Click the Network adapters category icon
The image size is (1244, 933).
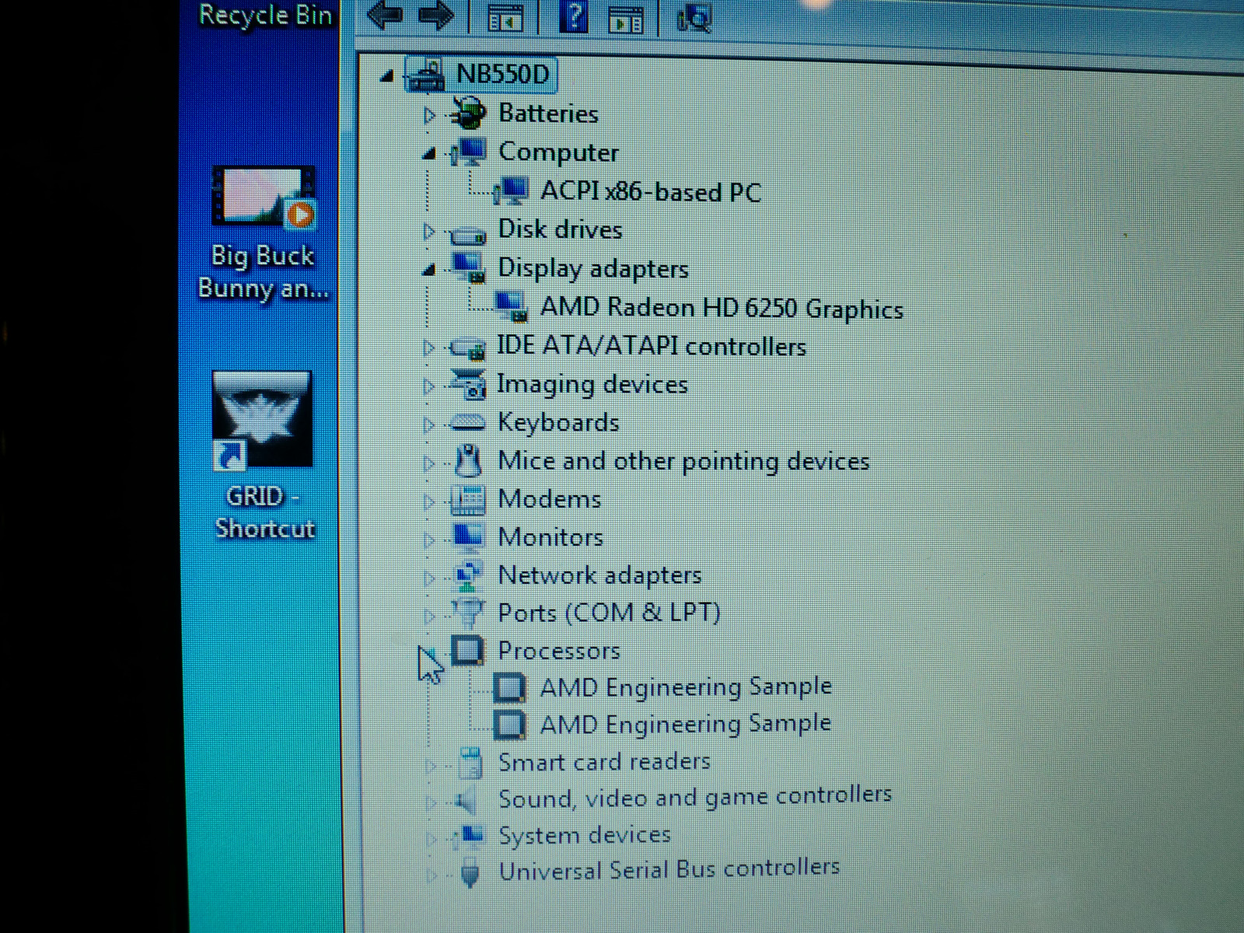point(468,575)
